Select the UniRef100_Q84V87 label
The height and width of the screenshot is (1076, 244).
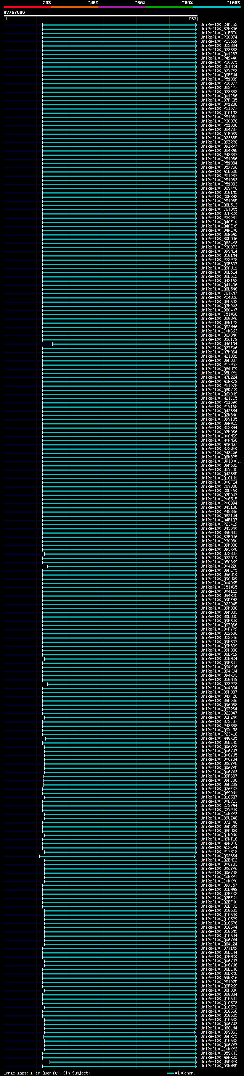click(219, 129)
